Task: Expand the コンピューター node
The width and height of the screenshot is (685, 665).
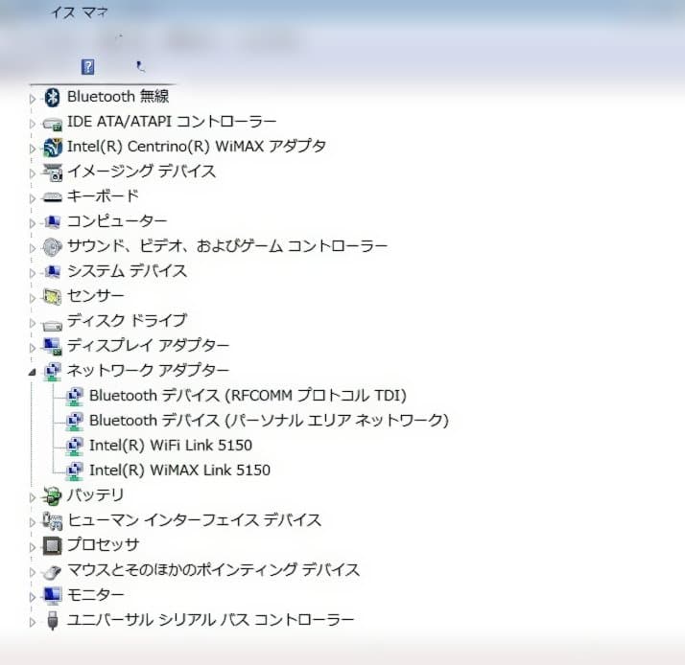Action: point(33,223)
